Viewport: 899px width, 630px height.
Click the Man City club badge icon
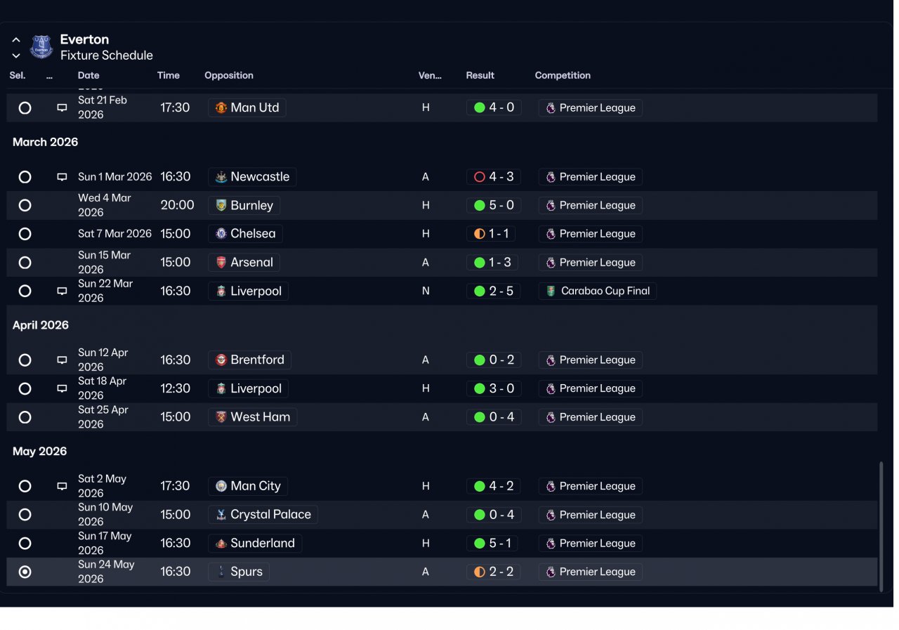221,486
